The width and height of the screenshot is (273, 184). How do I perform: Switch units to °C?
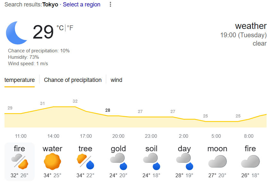60,28
